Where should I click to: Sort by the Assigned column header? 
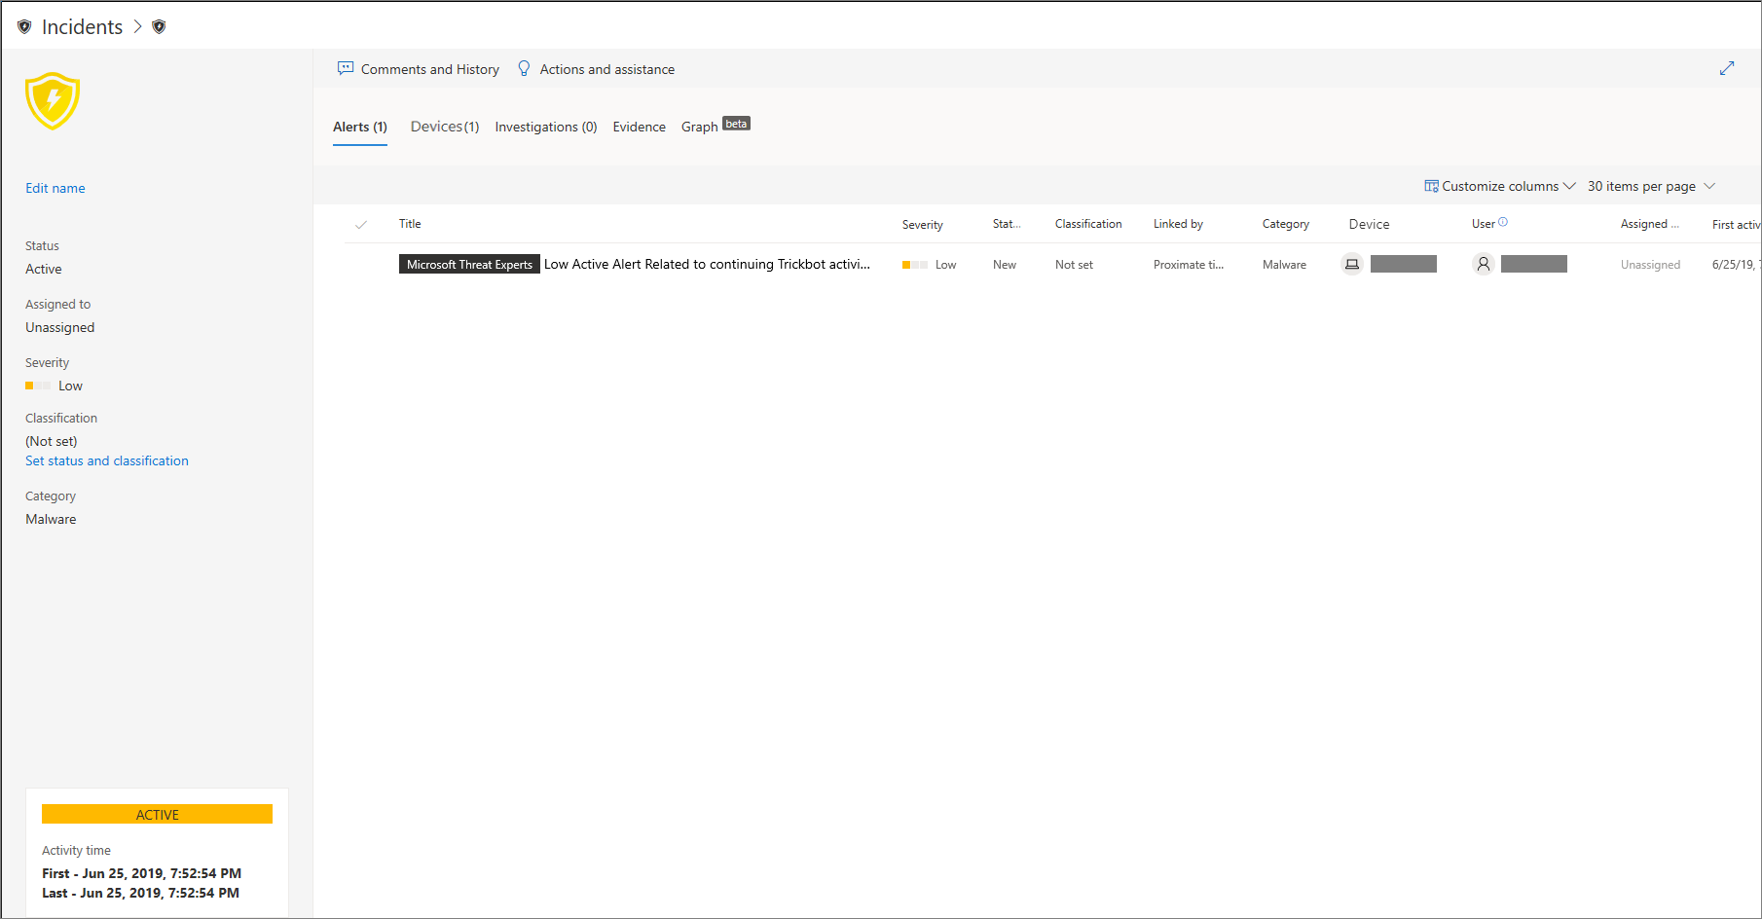coord(1650,224)
